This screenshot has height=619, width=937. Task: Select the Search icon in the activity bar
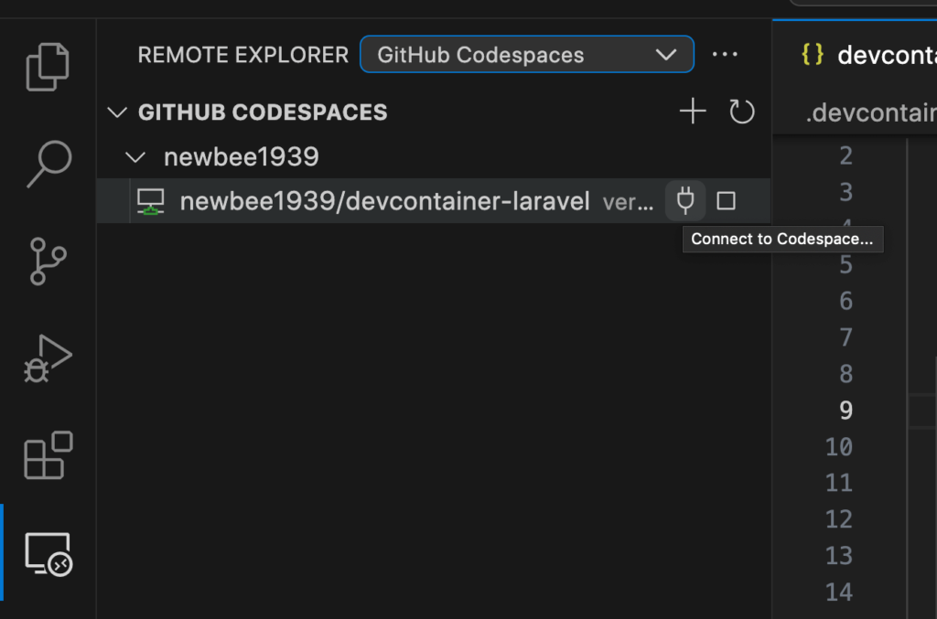pyautogui.click(x=48, y=165)
